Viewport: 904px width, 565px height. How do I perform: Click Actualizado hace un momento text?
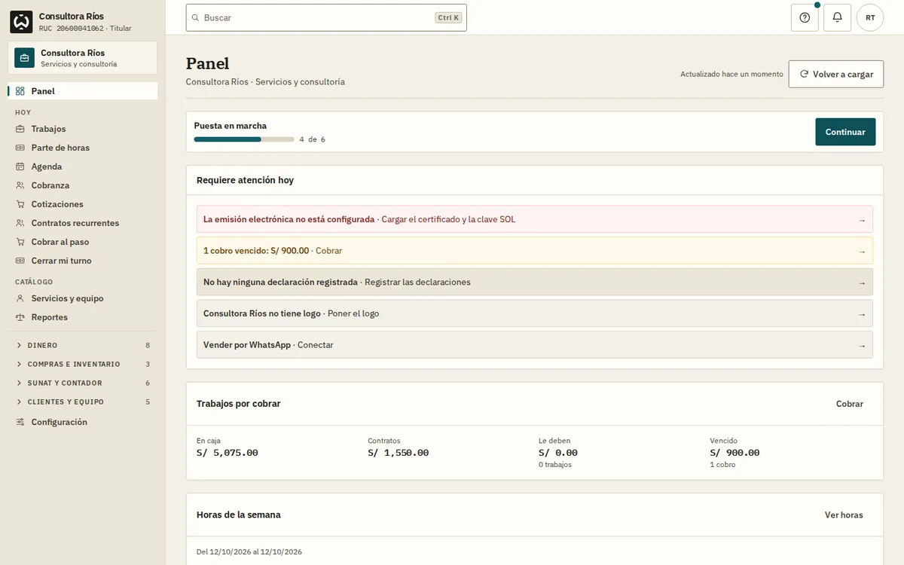[x=731, y=75]
